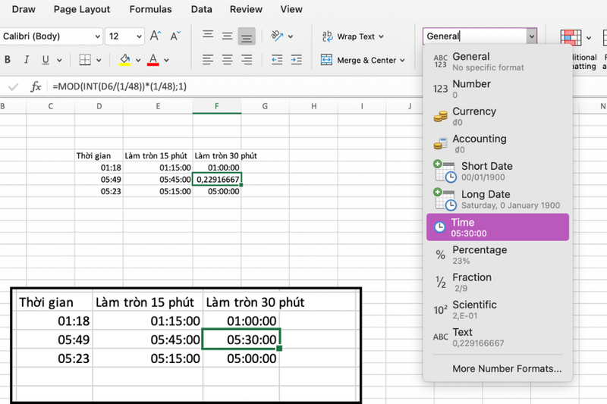This screenshot has width=607, height=404.
Task: Open the Formulas tab
Action: pyautogui.click(x=150, y=9)
